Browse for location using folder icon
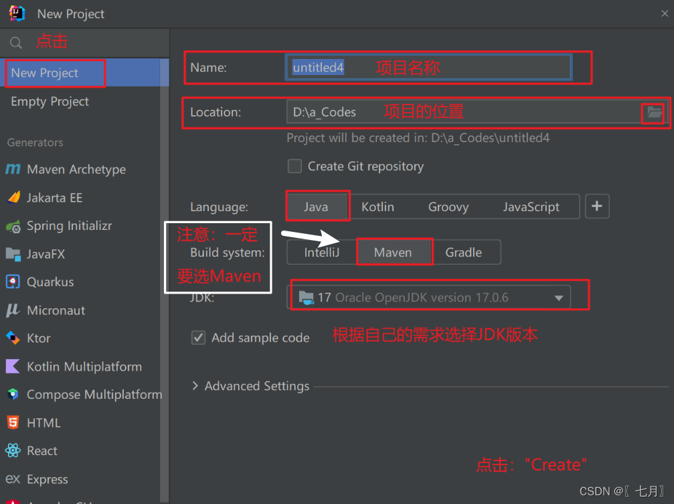This screenshot has height=504, width=674. point(654,113)
